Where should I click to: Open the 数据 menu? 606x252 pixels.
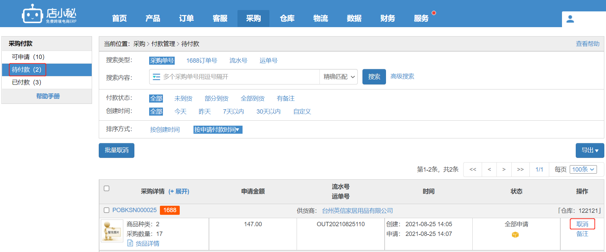click(354, 18)
